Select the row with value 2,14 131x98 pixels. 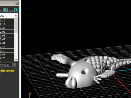(x=7, y=47)
